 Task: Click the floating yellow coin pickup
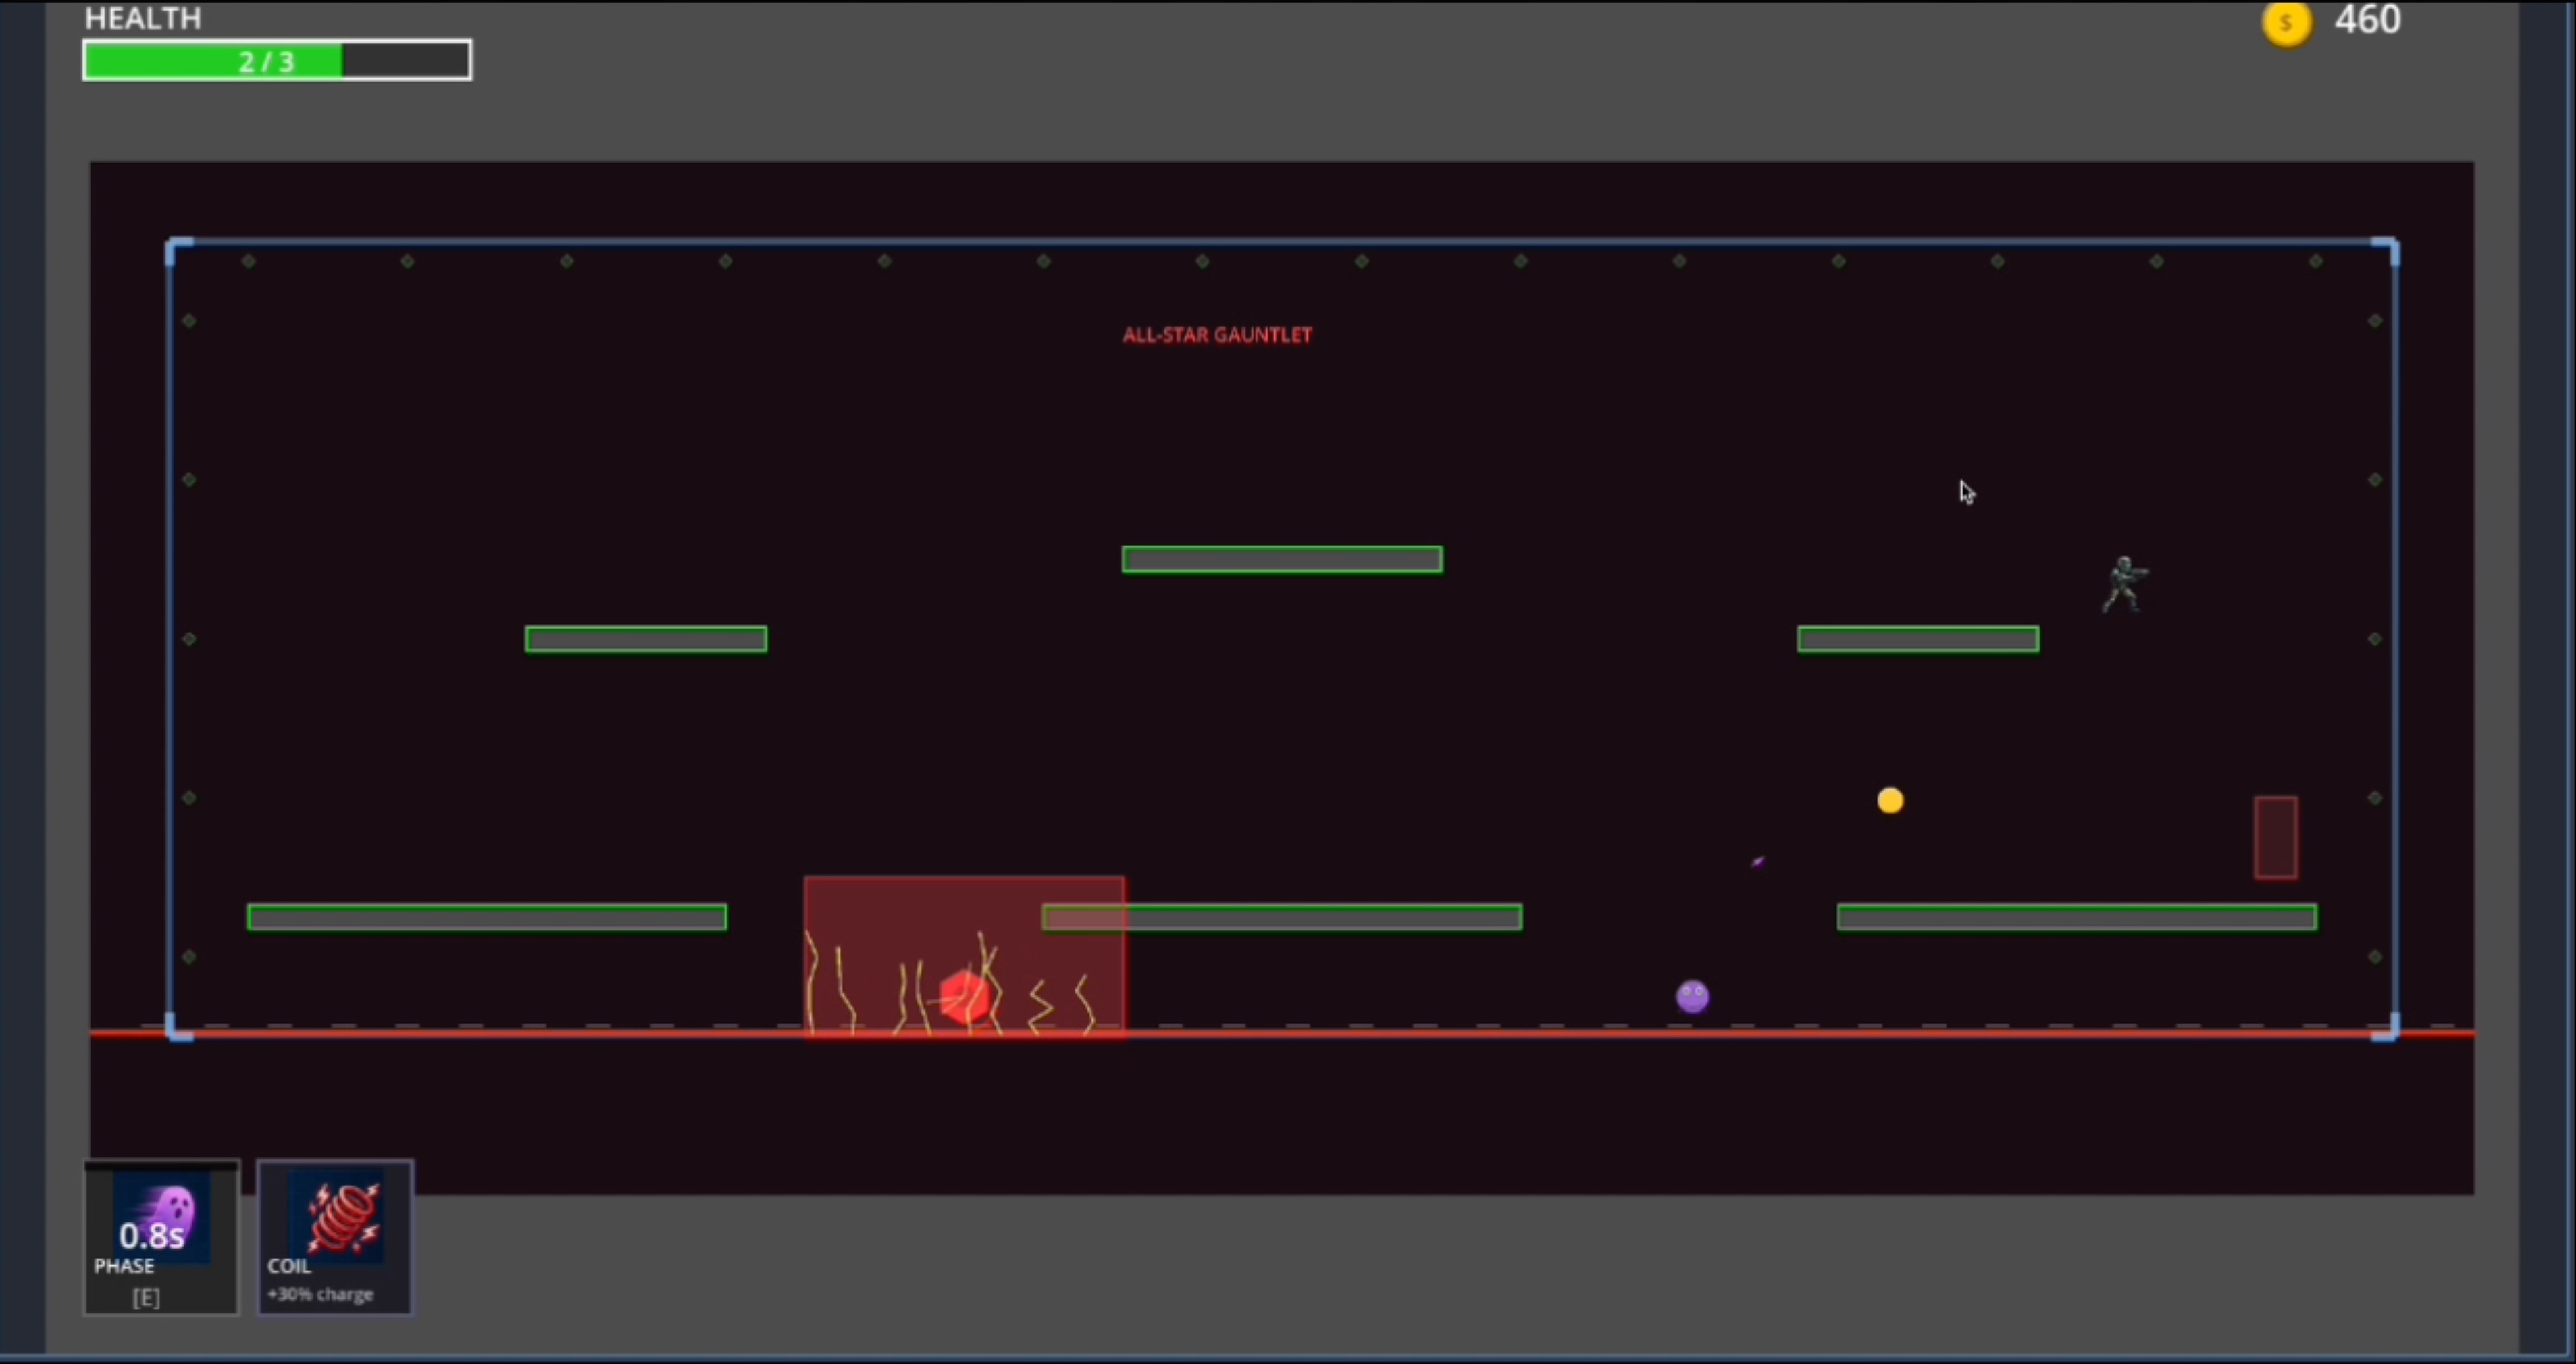coord(1890,800)
